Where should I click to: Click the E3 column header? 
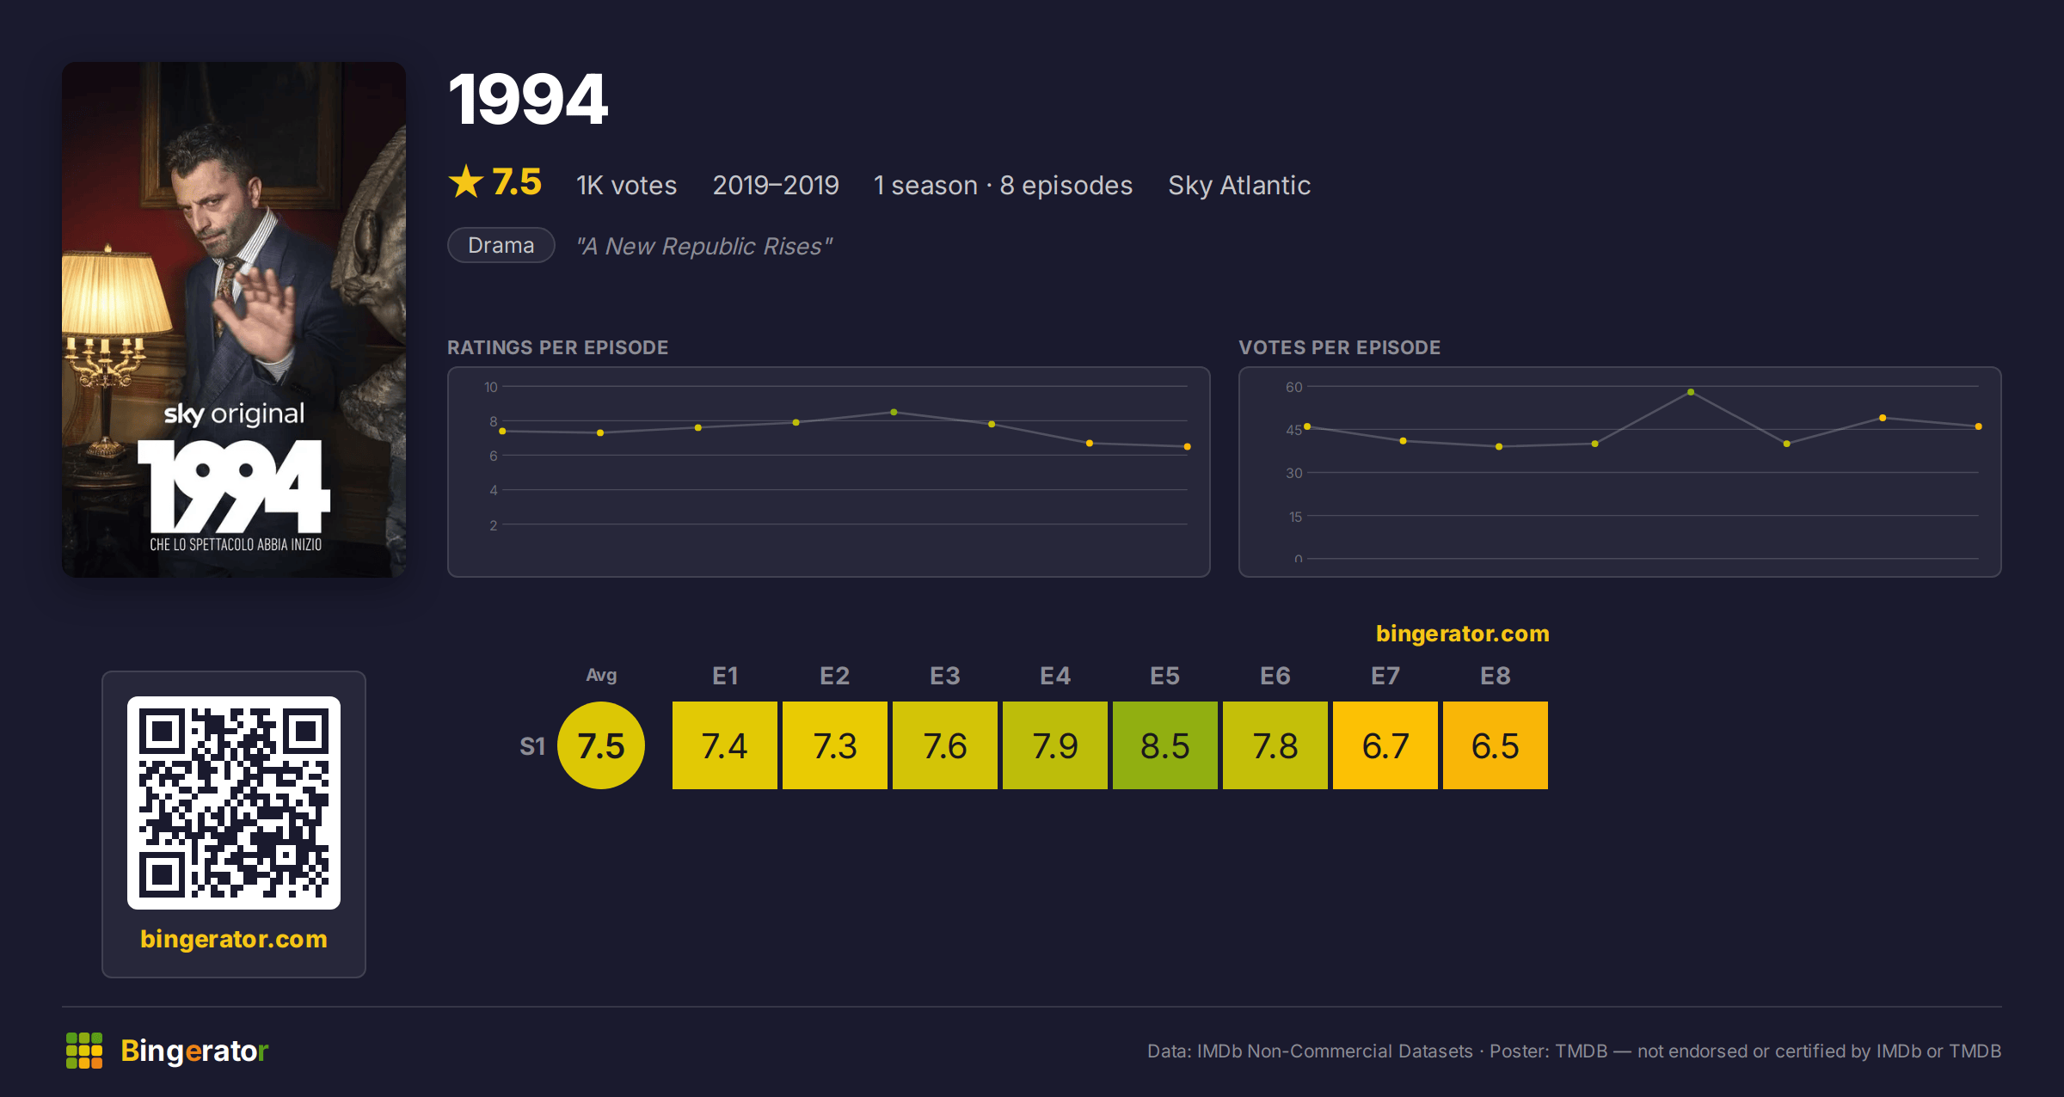coord(945,676)
